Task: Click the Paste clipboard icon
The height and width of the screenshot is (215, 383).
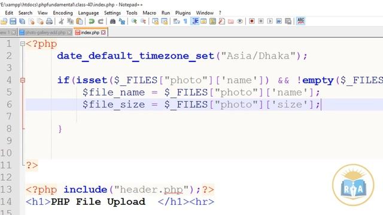Action: click(x=80, y=21)
